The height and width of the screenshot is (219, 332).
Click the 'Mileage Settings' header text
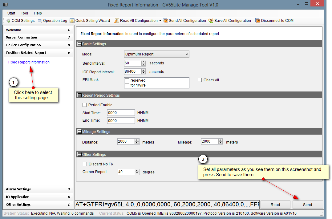click(96, 132)
